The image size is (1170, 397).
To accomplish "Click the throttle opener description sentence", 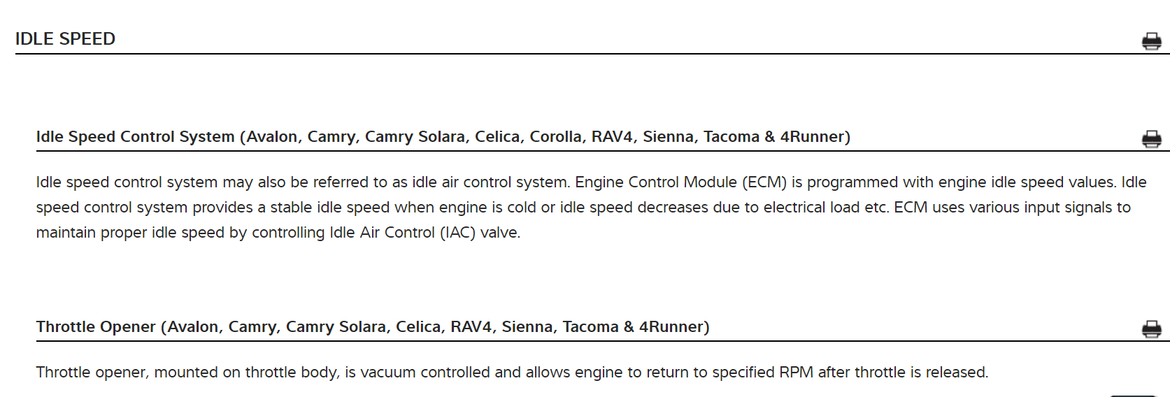I will 512,373.
